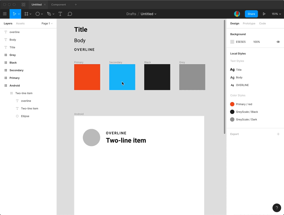This screenshot has height=215, width=284.
Task: Open the Move tool options dropdown
Action: 19,14
